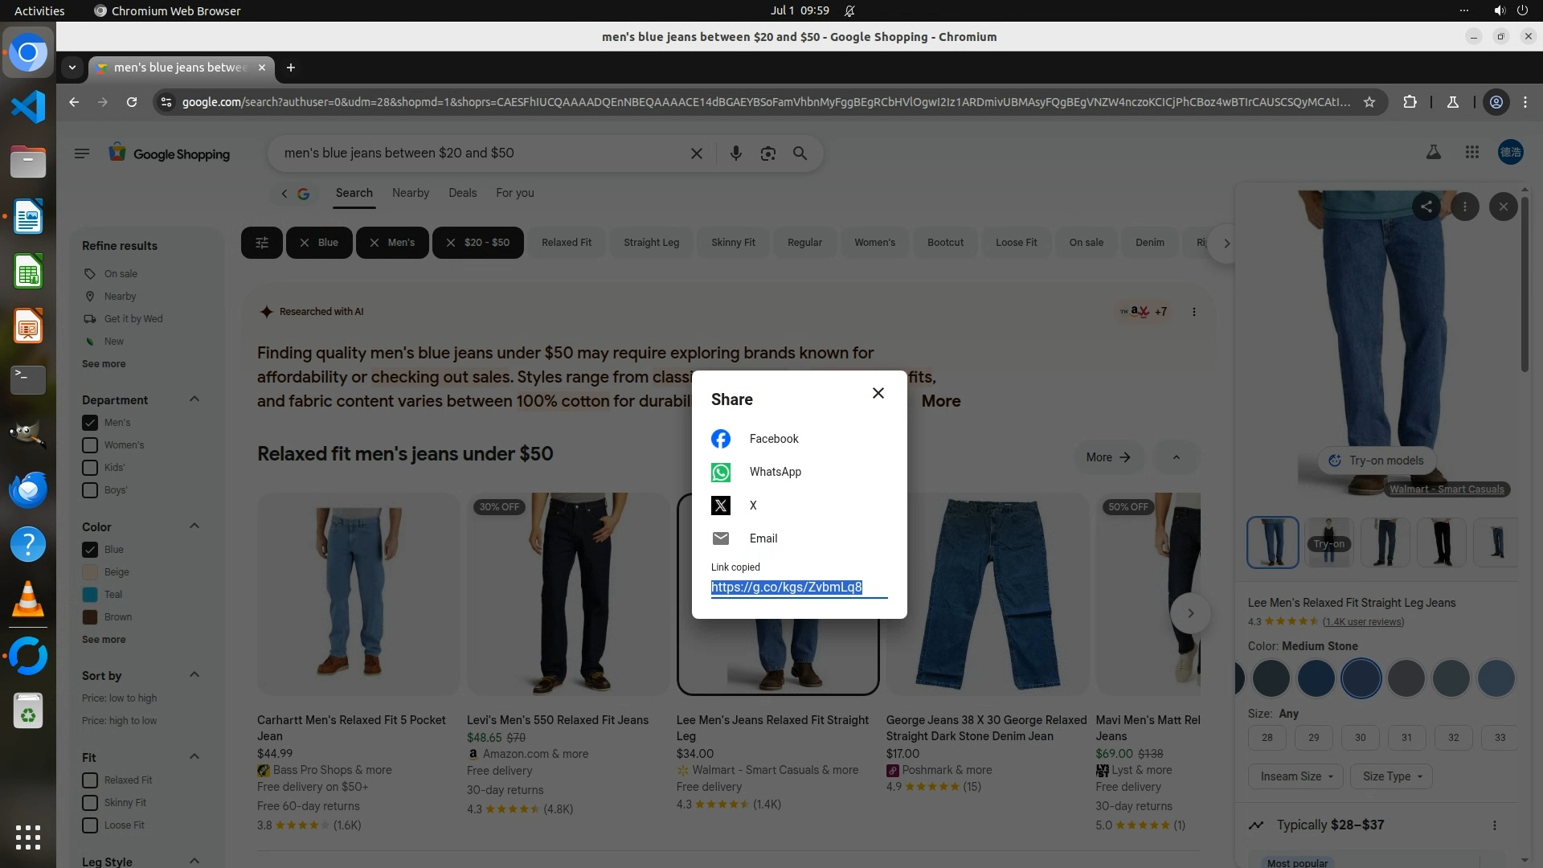
Task: Uncheck the Men's department checkbox
Action: coord(90,423)
